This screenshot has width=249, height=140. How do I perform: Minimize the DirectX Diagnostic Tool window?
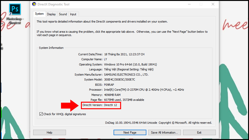(x=189, y=4)
